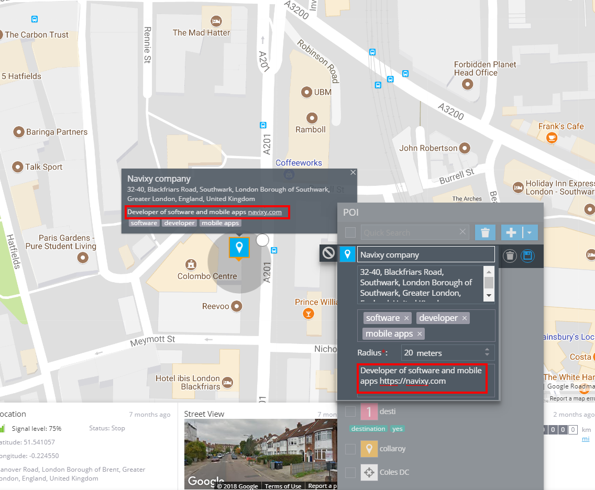The image size is (595, 490).
Task: Click the 'mobile apps' tag in the map popup
Action: click(221, 223)
